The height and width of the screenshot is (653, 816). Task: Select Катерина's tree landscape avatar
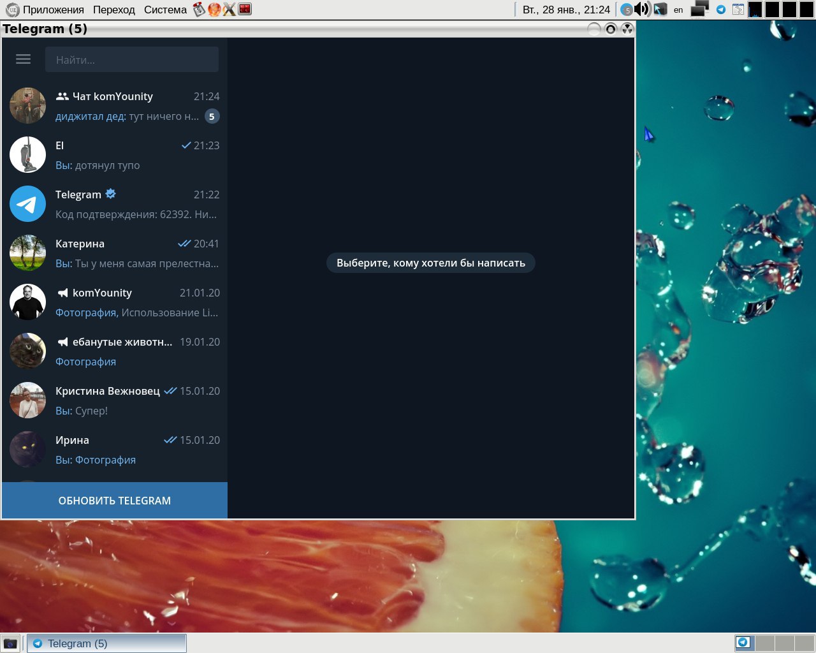point(27,253)
